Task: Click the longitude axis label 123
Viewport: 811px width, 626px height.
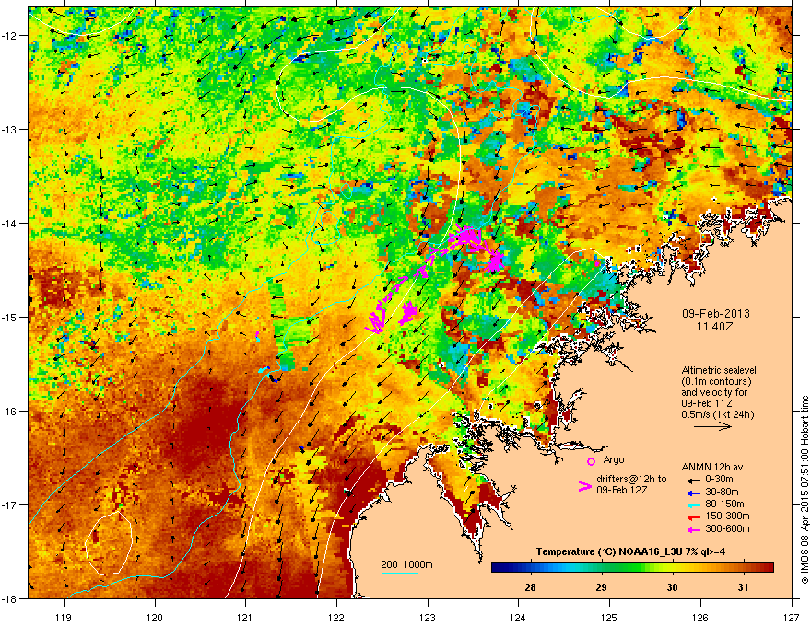Action: coord(428,617)
